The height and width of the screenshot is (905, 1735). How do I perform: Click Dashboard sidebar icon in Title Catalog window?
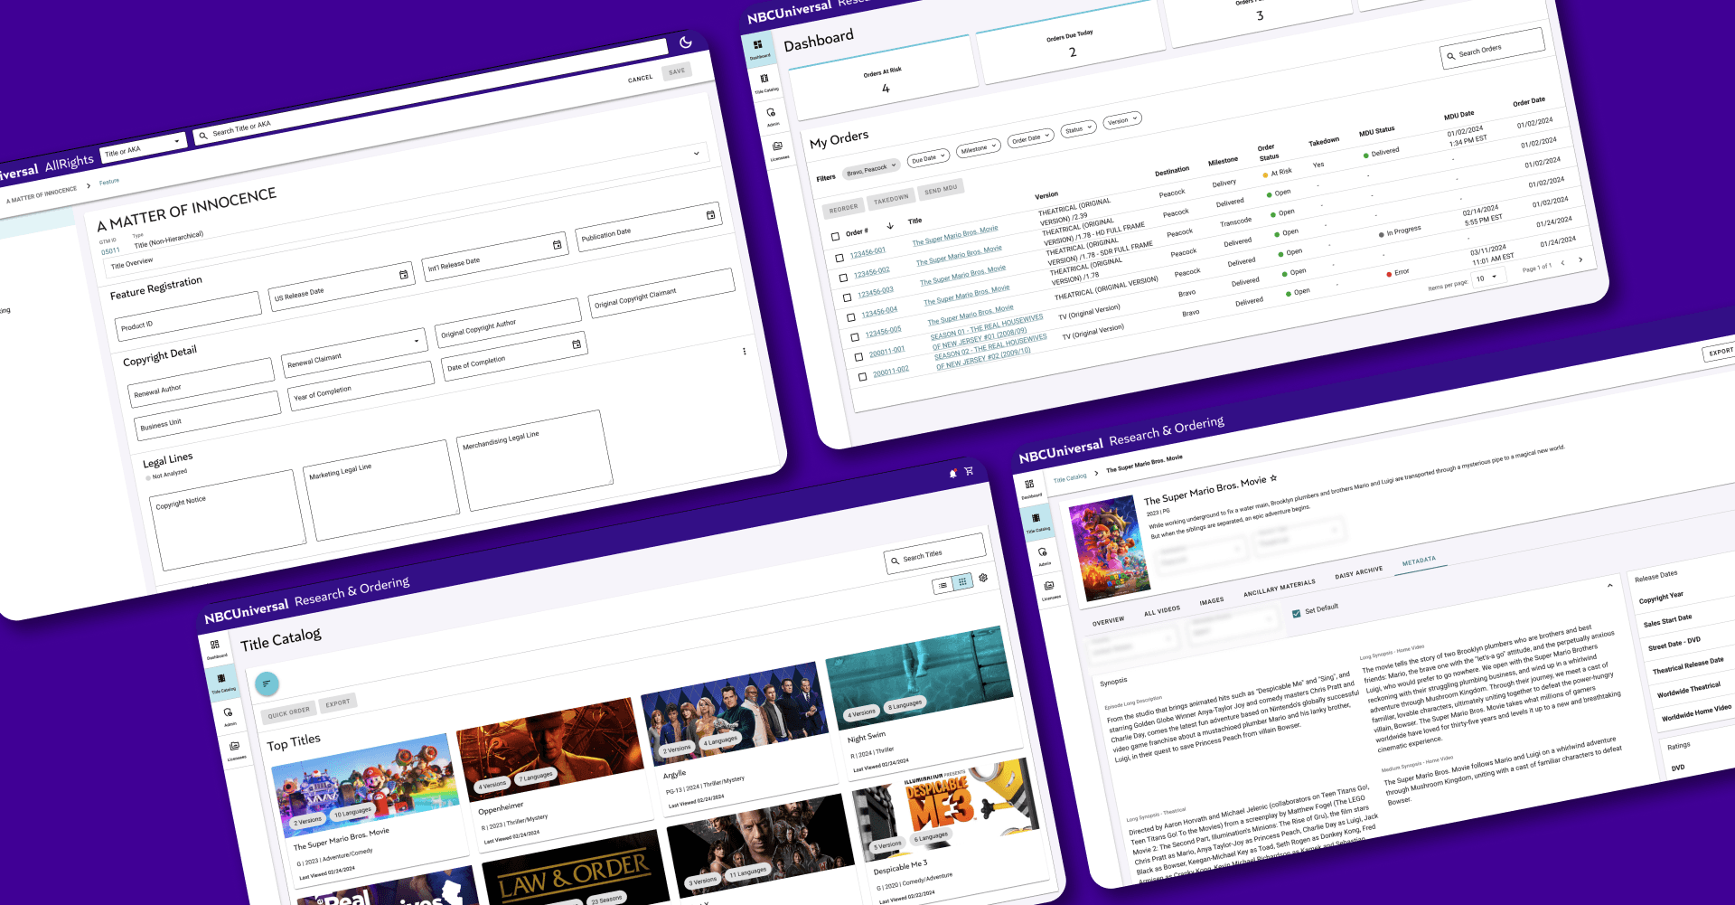215,646
